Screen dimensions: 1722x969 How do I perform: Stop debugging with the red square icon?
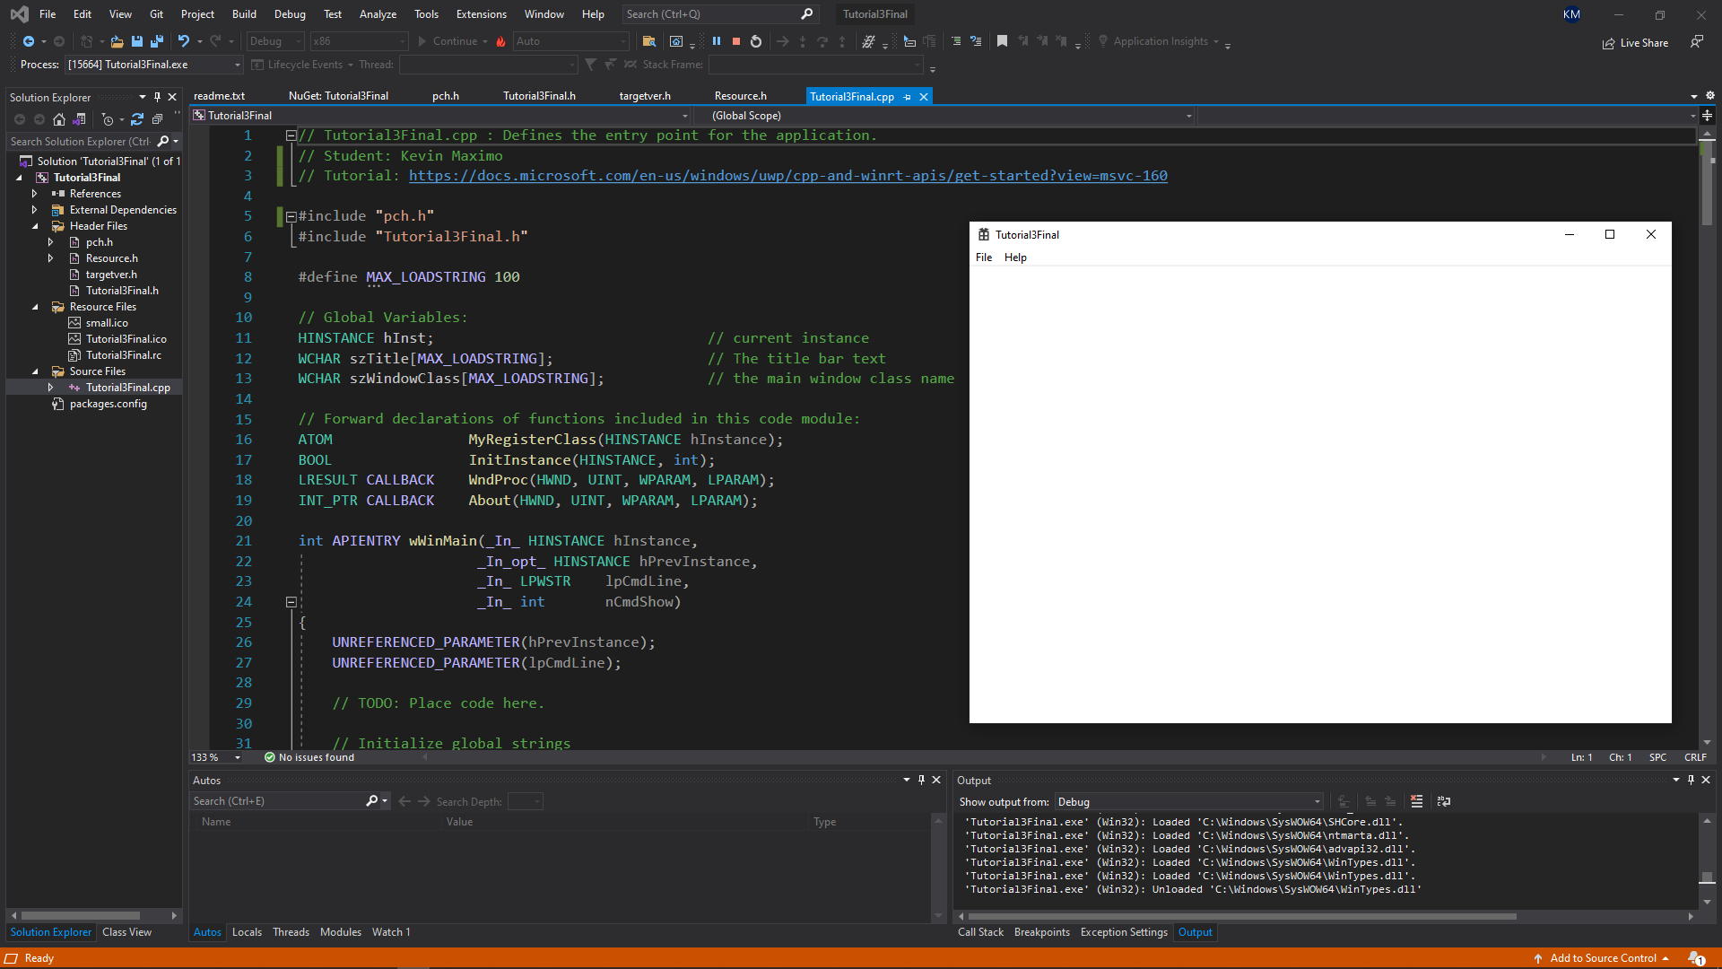(x=735, y=40)
